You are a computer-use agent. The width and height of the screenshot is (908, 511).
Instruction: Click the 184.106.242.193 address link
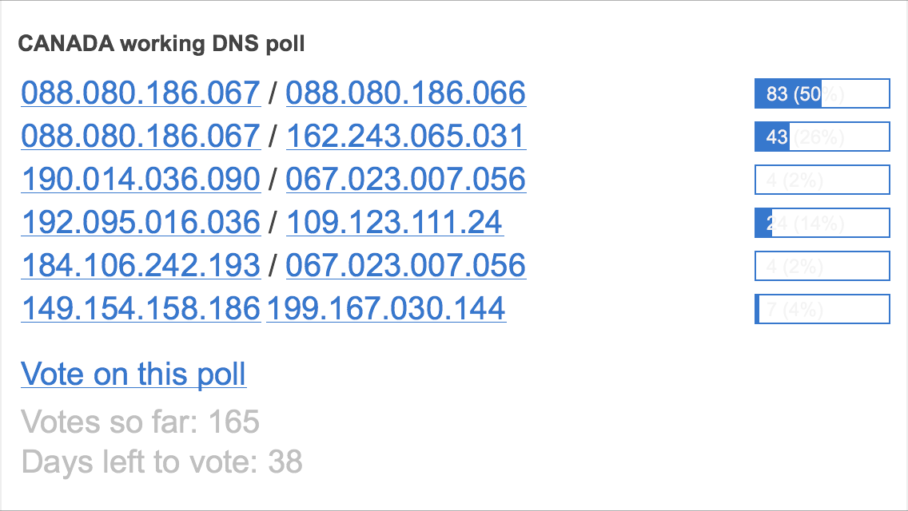coord(141,265)
